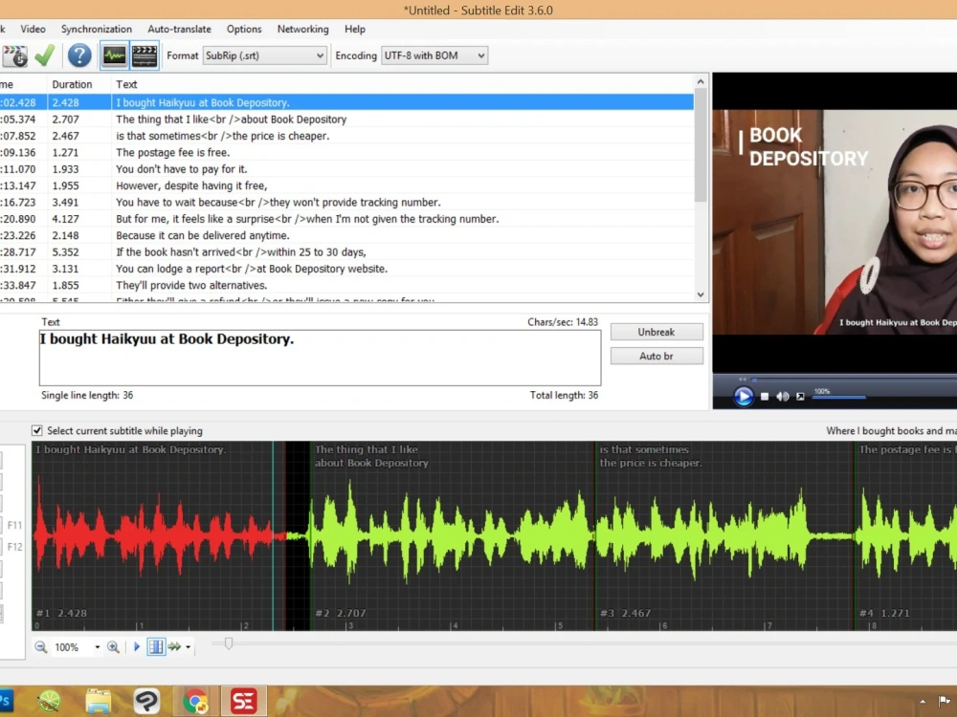Adjust the waveform position slider handle
Screen dimensions: 957x717
tap(229, 643)
